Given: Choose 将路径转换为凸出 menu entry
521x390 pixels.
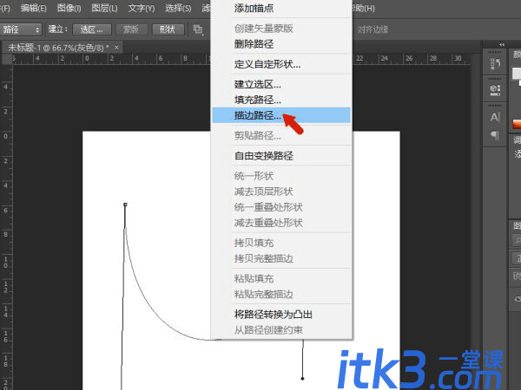Looking at the screenshot, I should [x=281, y=314].
